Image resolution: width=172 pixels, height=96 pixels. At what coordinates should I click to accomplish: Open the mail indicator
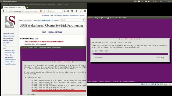(x=146, y=1)
